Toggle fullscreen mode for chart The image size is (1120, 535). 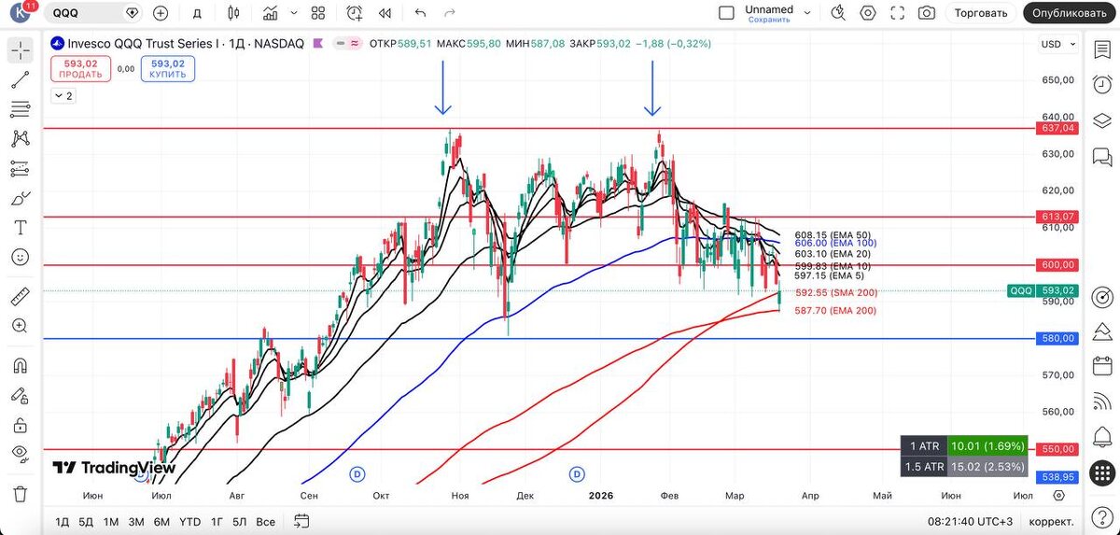pos(898,13)
